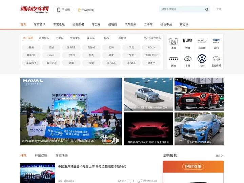Open 排行榜 nav item
Viewport: 244px width, 183px height.
184,24
